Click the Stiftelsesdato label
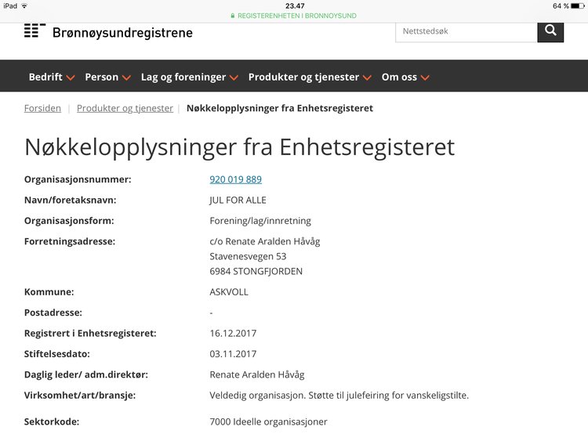Image resolution: width=588 pixels, height=441 pixels. coord(57,354)
